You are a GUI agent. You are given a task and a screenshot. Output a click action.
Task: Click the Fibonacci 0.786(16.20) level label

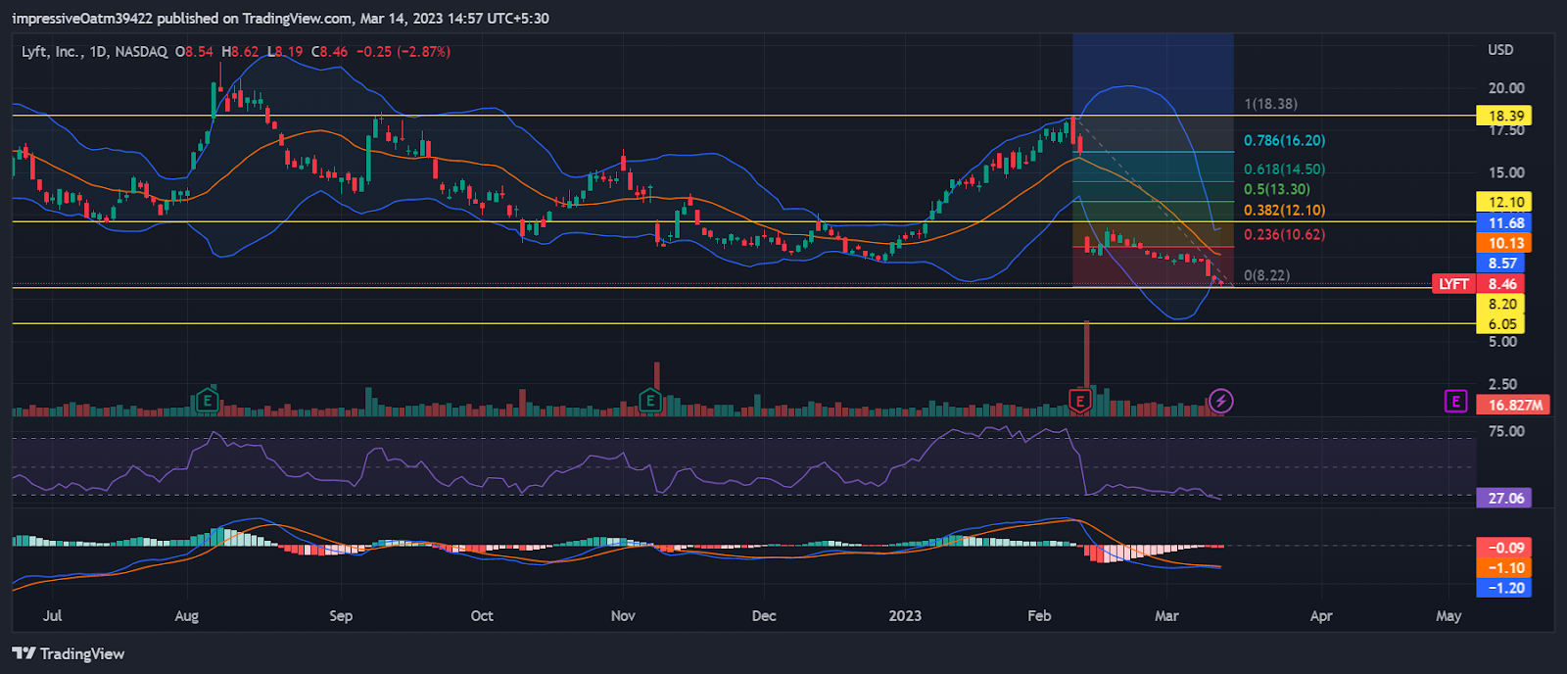[1284, 140]
